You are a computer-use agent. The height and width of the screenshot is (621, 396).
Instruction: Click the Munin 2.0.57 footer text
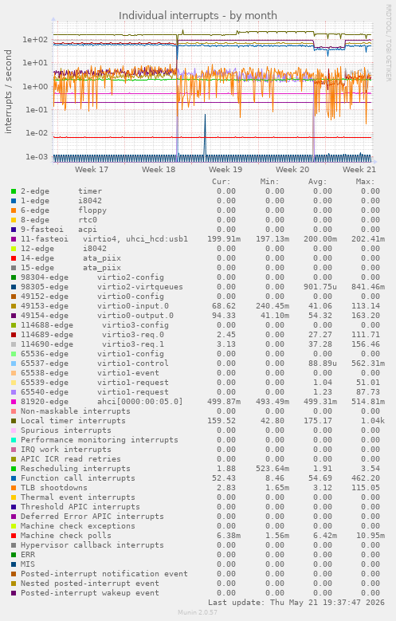(x=198, y=612)
